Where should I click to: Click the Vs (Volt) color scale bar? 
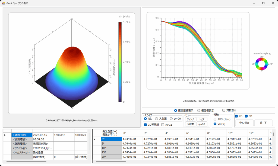(120, 62)
